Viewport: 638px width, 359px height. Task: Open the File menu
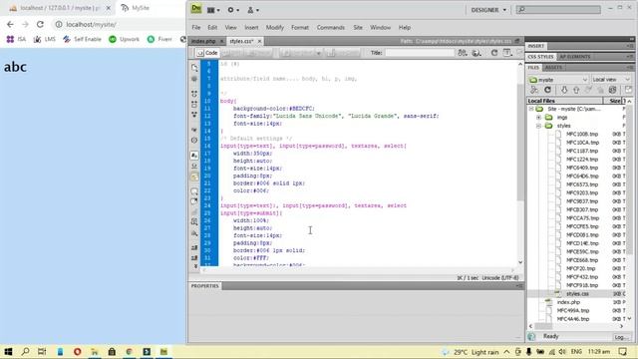[x=196, y=27]
